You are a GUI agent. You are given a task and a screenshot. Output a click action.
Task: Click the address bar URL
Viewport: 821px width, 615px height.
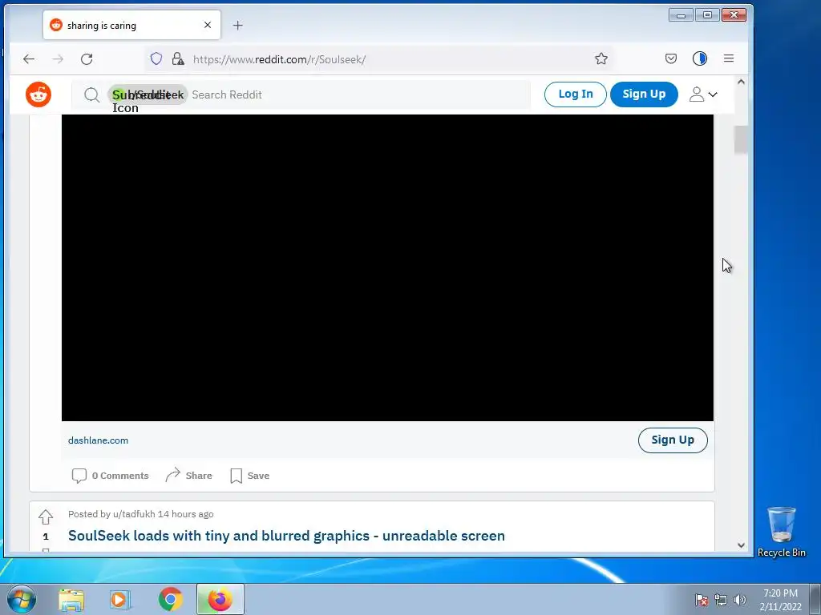tap(279, 59)
